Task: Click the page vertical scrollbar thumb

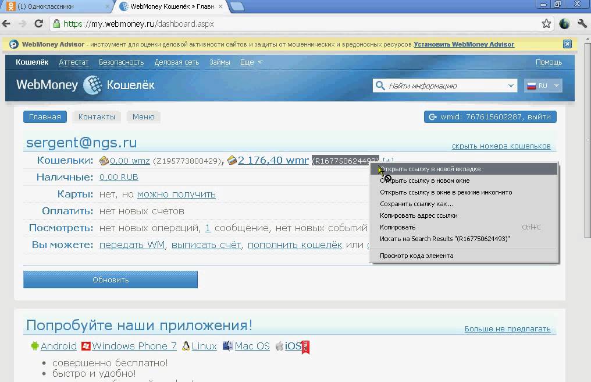Action: click(x=588, y=140)
